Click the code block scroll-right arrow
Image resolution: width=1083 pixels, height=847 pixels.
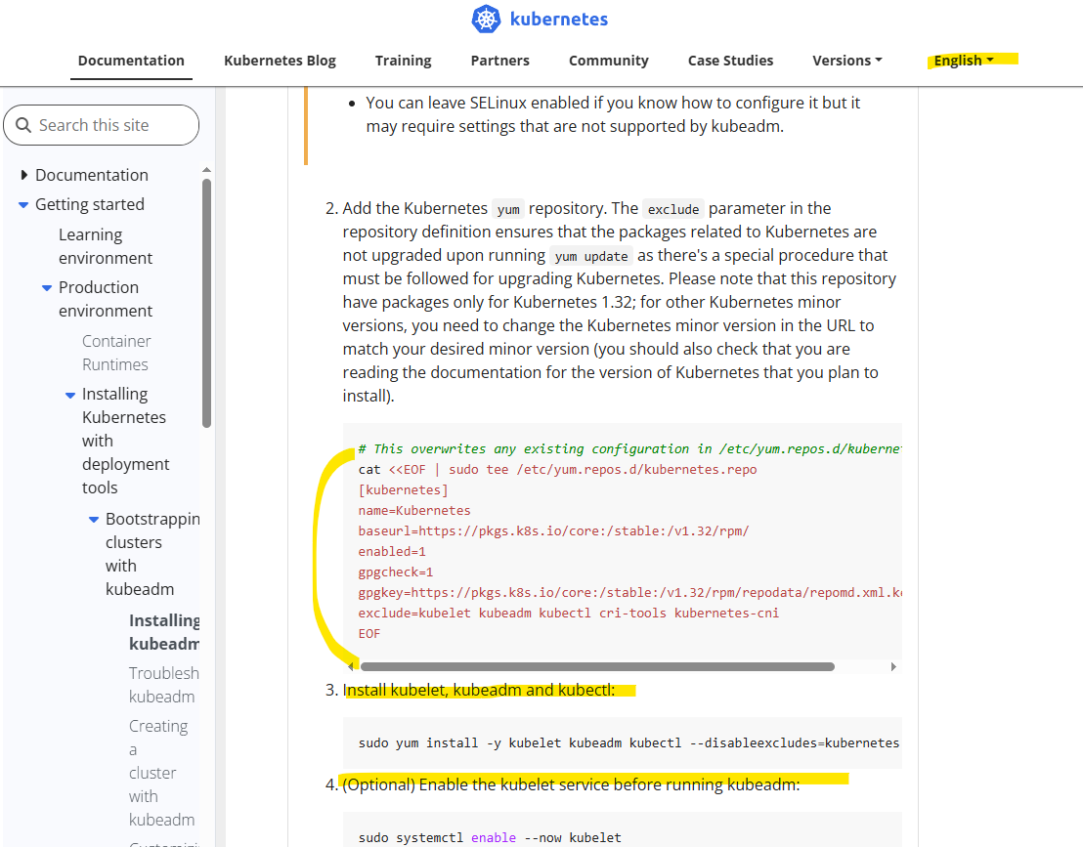893,667
